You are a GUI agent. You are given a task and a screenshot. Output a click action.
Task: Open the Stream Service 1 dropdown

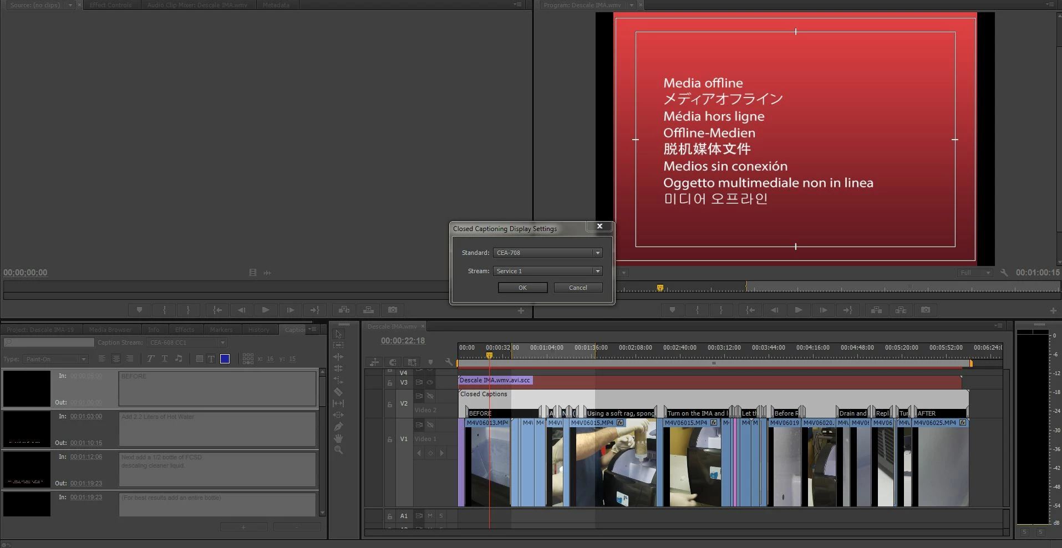pyautogui.click(x=547, y=271)
